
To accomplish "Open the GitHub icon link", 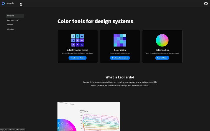I will [x=206, y=4].
